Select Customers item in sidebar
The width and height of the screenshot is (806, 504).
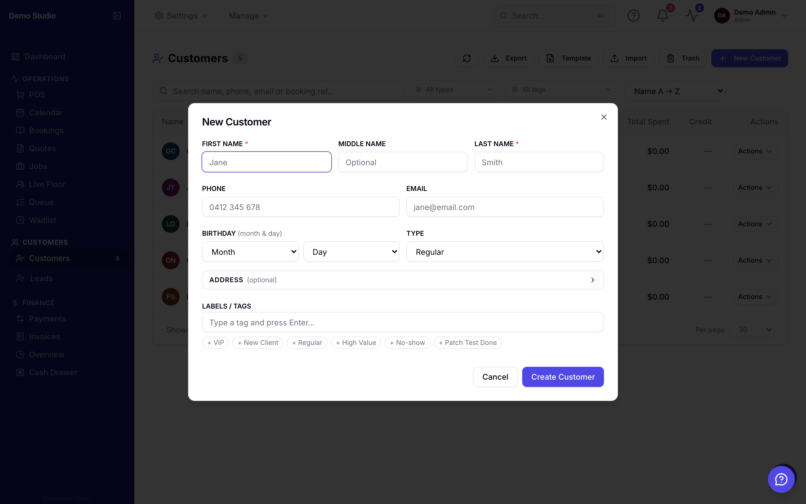point(69,258)
